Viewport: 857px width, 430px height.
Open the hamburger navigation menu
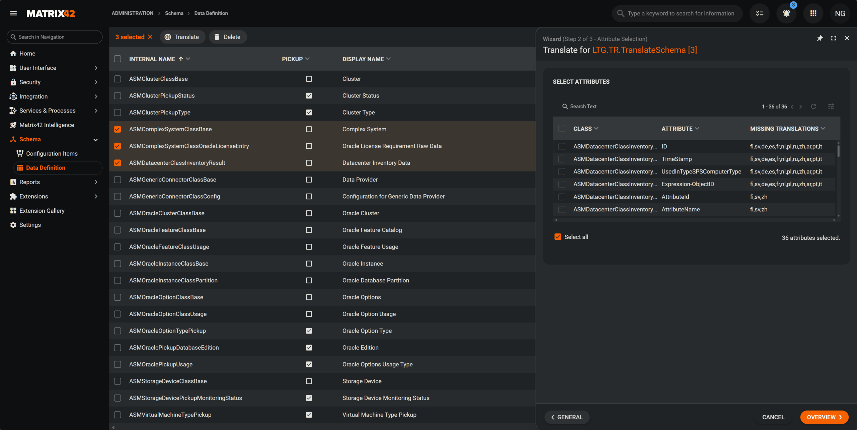13,13
